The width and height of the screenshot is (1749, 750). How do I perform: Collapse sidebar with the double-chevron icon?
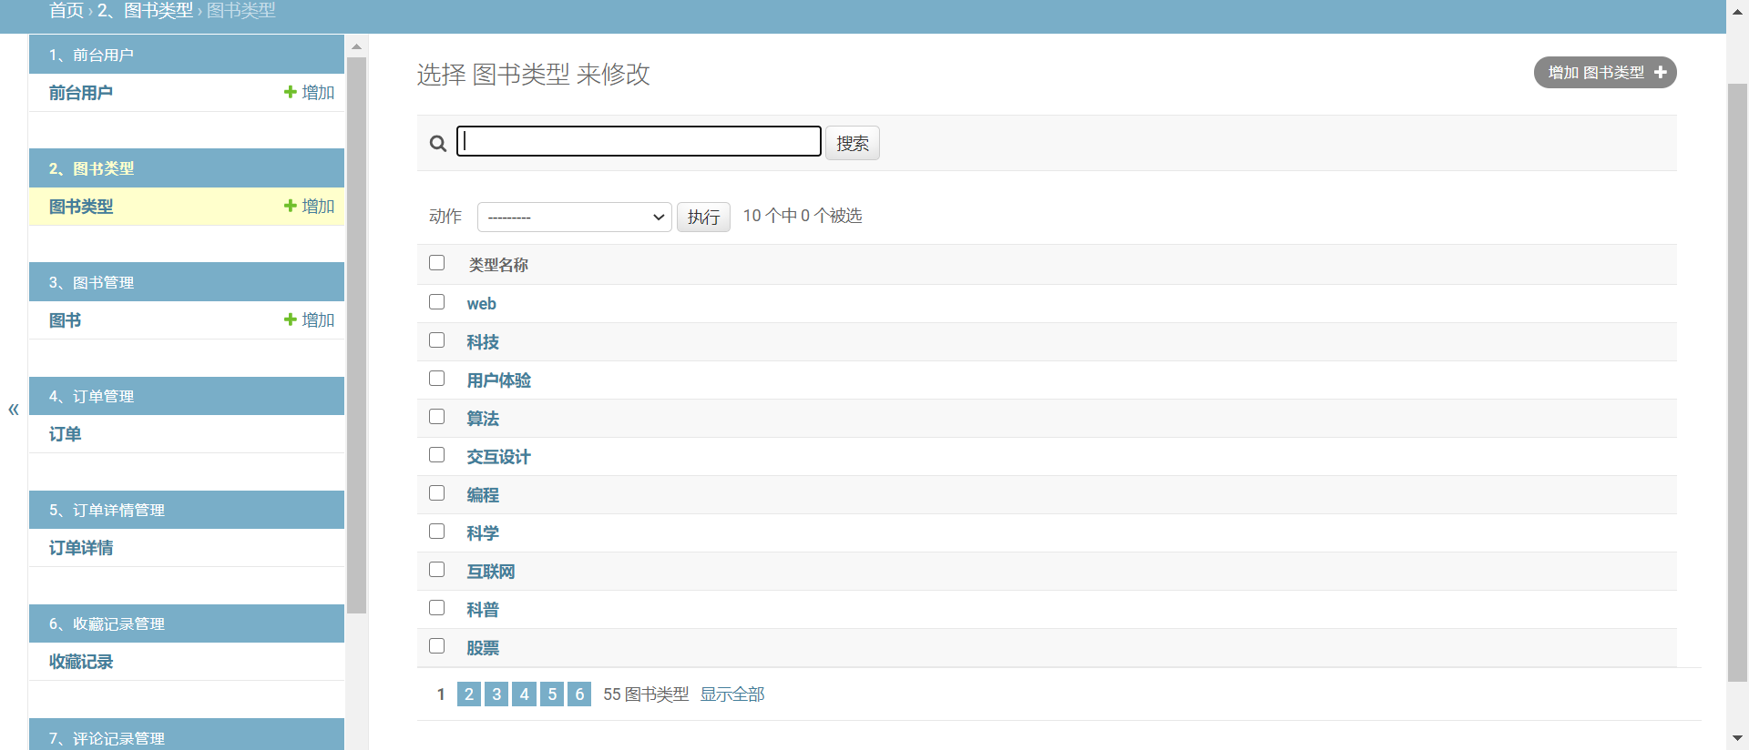(x=14, y=410)
